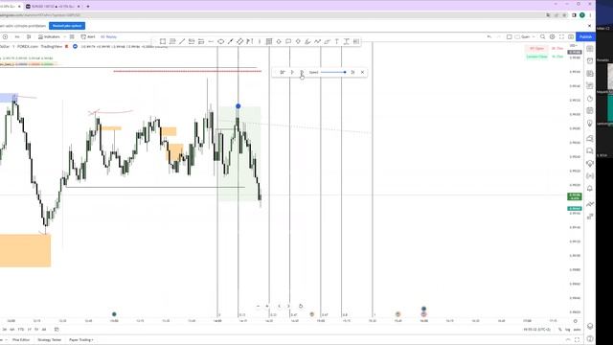Screen dimensions: 613x345
Task: Open the timezone clock menu
Action: click(537, 330)
